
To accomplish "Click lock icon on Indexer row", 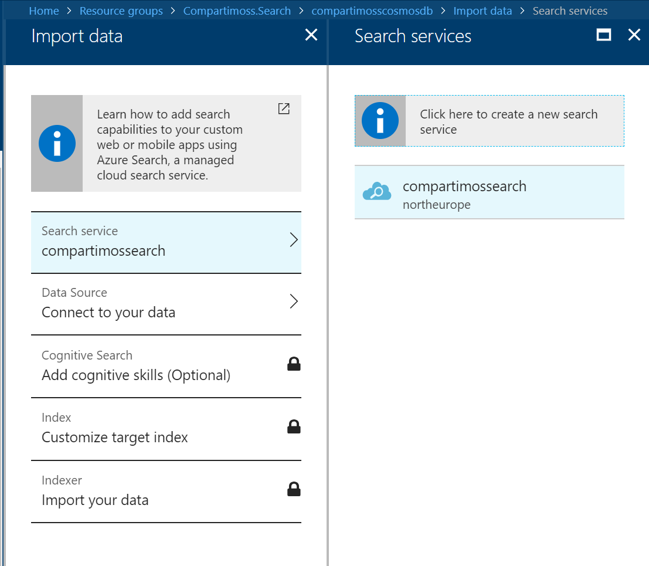I will pos(294,489).
